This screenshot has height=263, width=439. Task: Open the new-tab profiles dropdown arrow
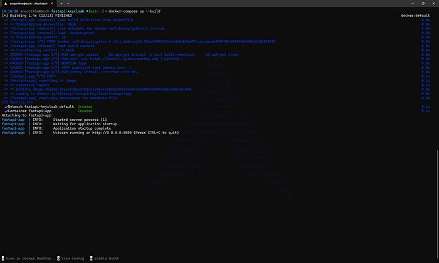pyautogui.click(x=68, y=4)
